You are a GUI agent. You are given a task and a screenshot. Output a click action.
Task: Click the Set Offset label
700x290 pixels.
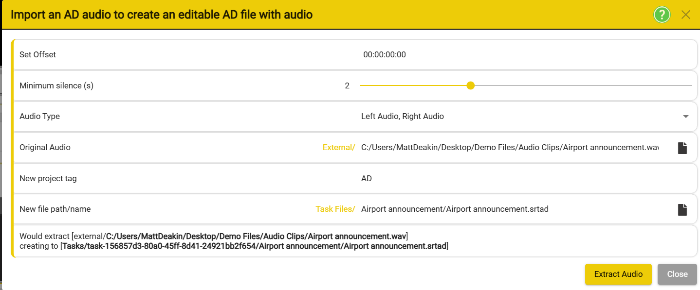(37, 55)
